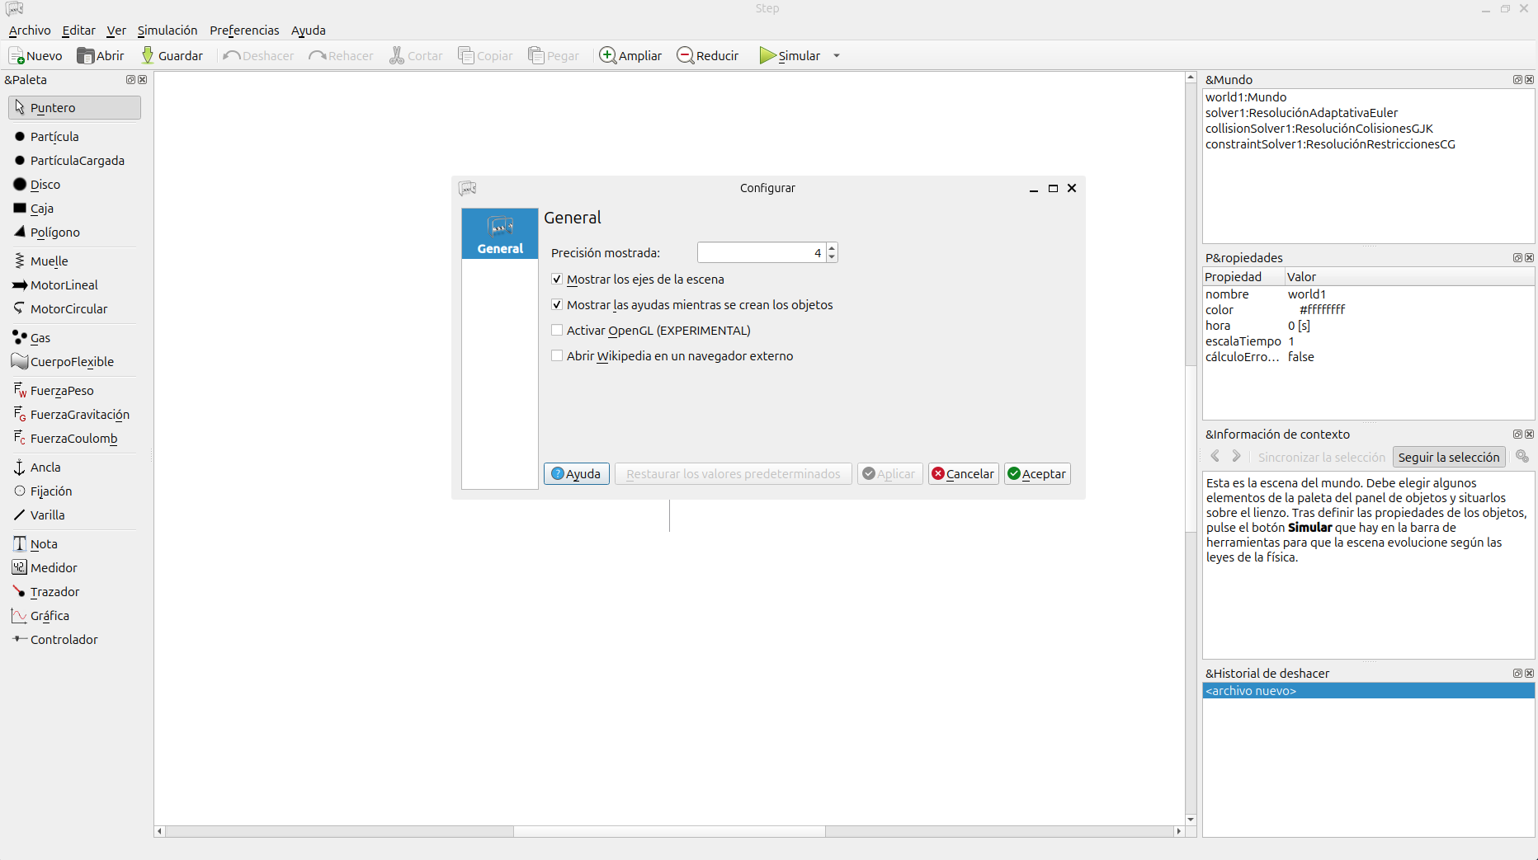Select the MotorCircular tool

pyautogui.click(x=68, y=309)
